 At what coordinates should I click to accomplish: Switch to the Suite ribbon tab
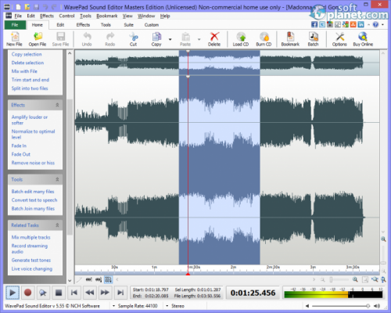(129, 25)
